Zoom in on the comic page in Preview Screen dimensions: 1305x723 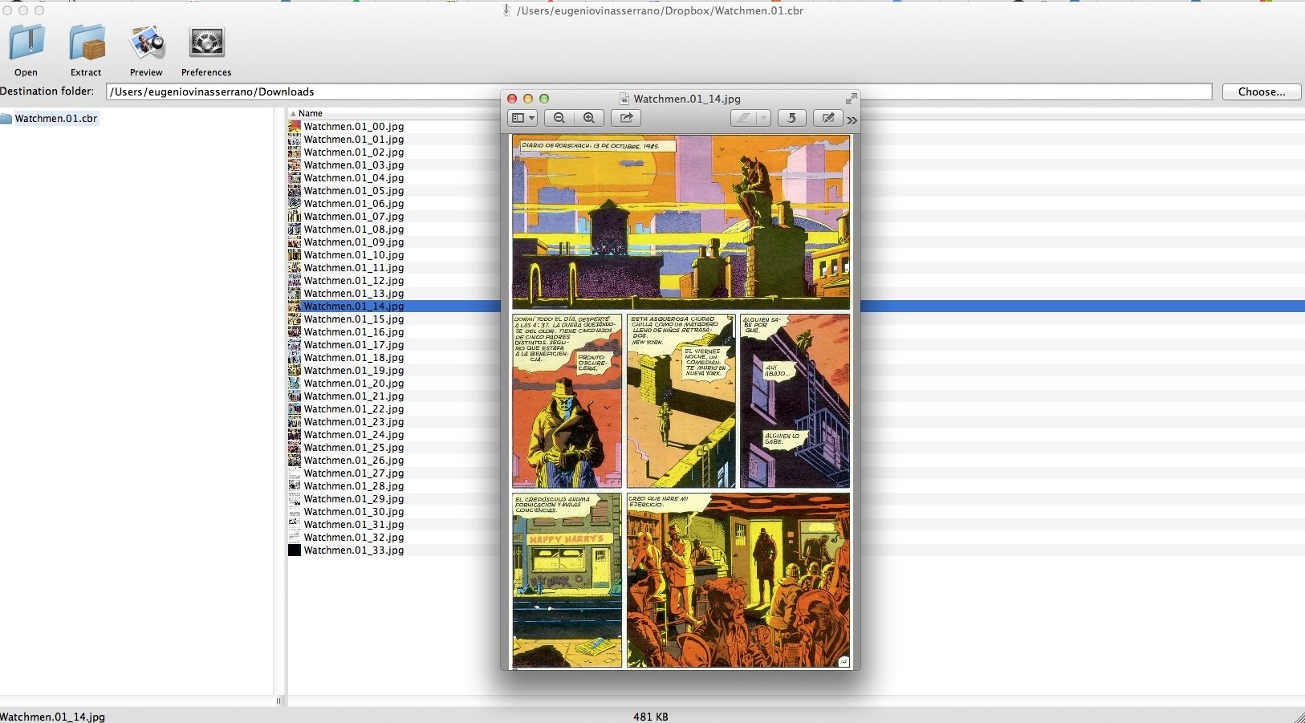point(589,118)
